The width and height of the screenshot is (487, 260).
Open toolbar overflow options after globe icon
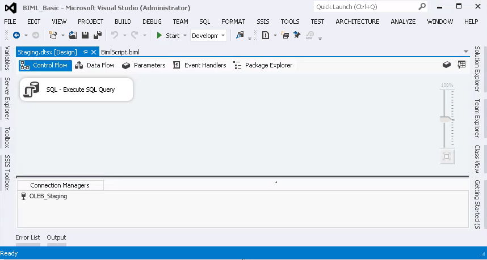coord(320,38)
